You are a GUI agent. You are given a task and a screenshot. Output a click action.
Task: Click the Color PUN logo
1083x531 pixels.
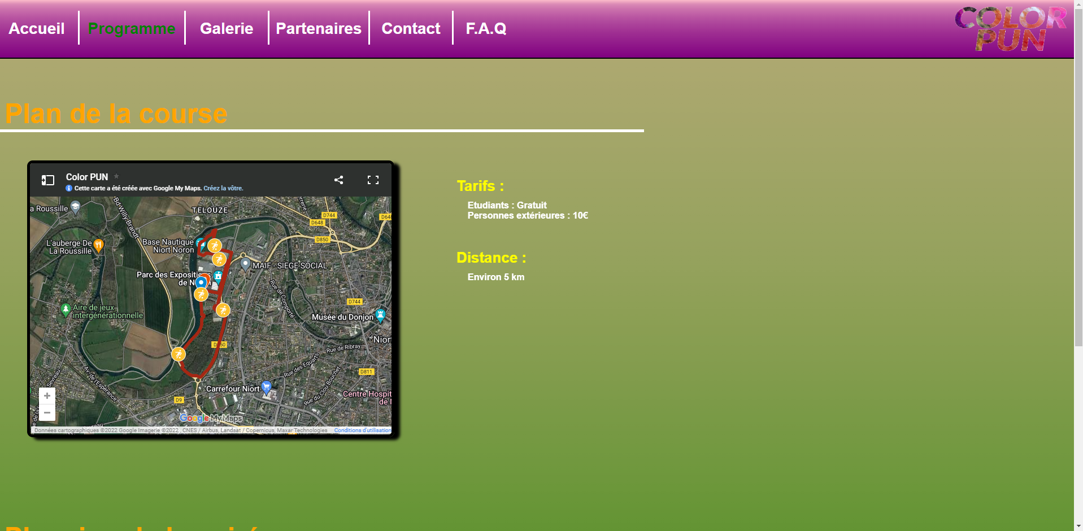pos(1011,28)
